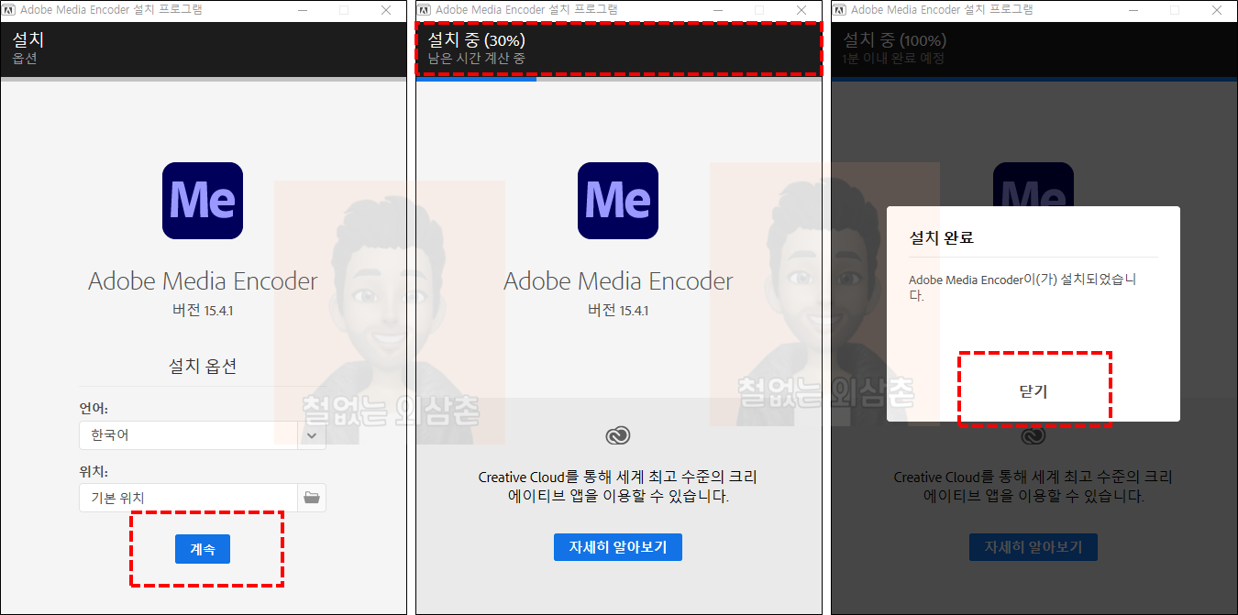Viewport: 1238px width, 615px height.
Task: Click the Me logo in the 30% window
Action: coord(618,201)
